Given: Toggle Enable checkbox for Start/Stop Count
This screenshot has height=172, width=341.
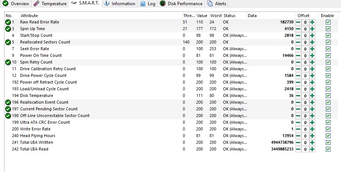Looking at the screenshot, I should 328,35.
